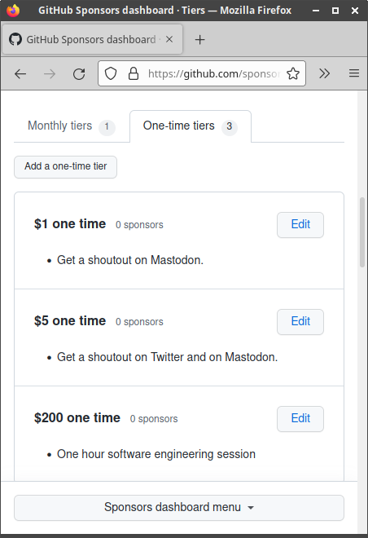Edit the $200 one time tier
Viewport: 368px width, 538px height.
[300, 419]
